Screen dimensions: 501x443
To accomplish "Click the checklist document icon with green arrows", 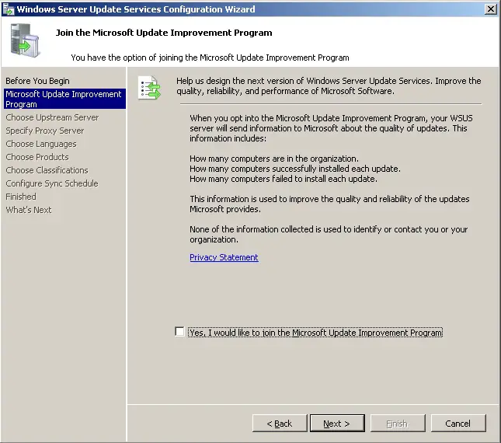I will coord(149,88).
